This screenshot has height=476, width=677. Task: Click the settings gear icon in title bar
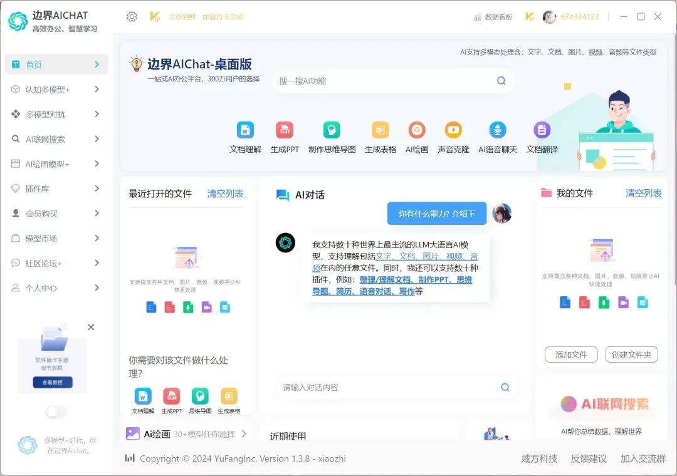click(132, 17)
